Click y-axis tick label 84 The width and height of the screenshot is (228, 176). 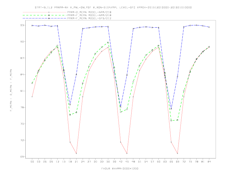click(x=22, y=74)
